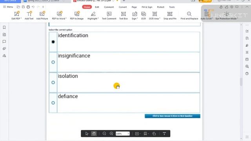Switch to the Comment ribbon tab

point(109,7)
